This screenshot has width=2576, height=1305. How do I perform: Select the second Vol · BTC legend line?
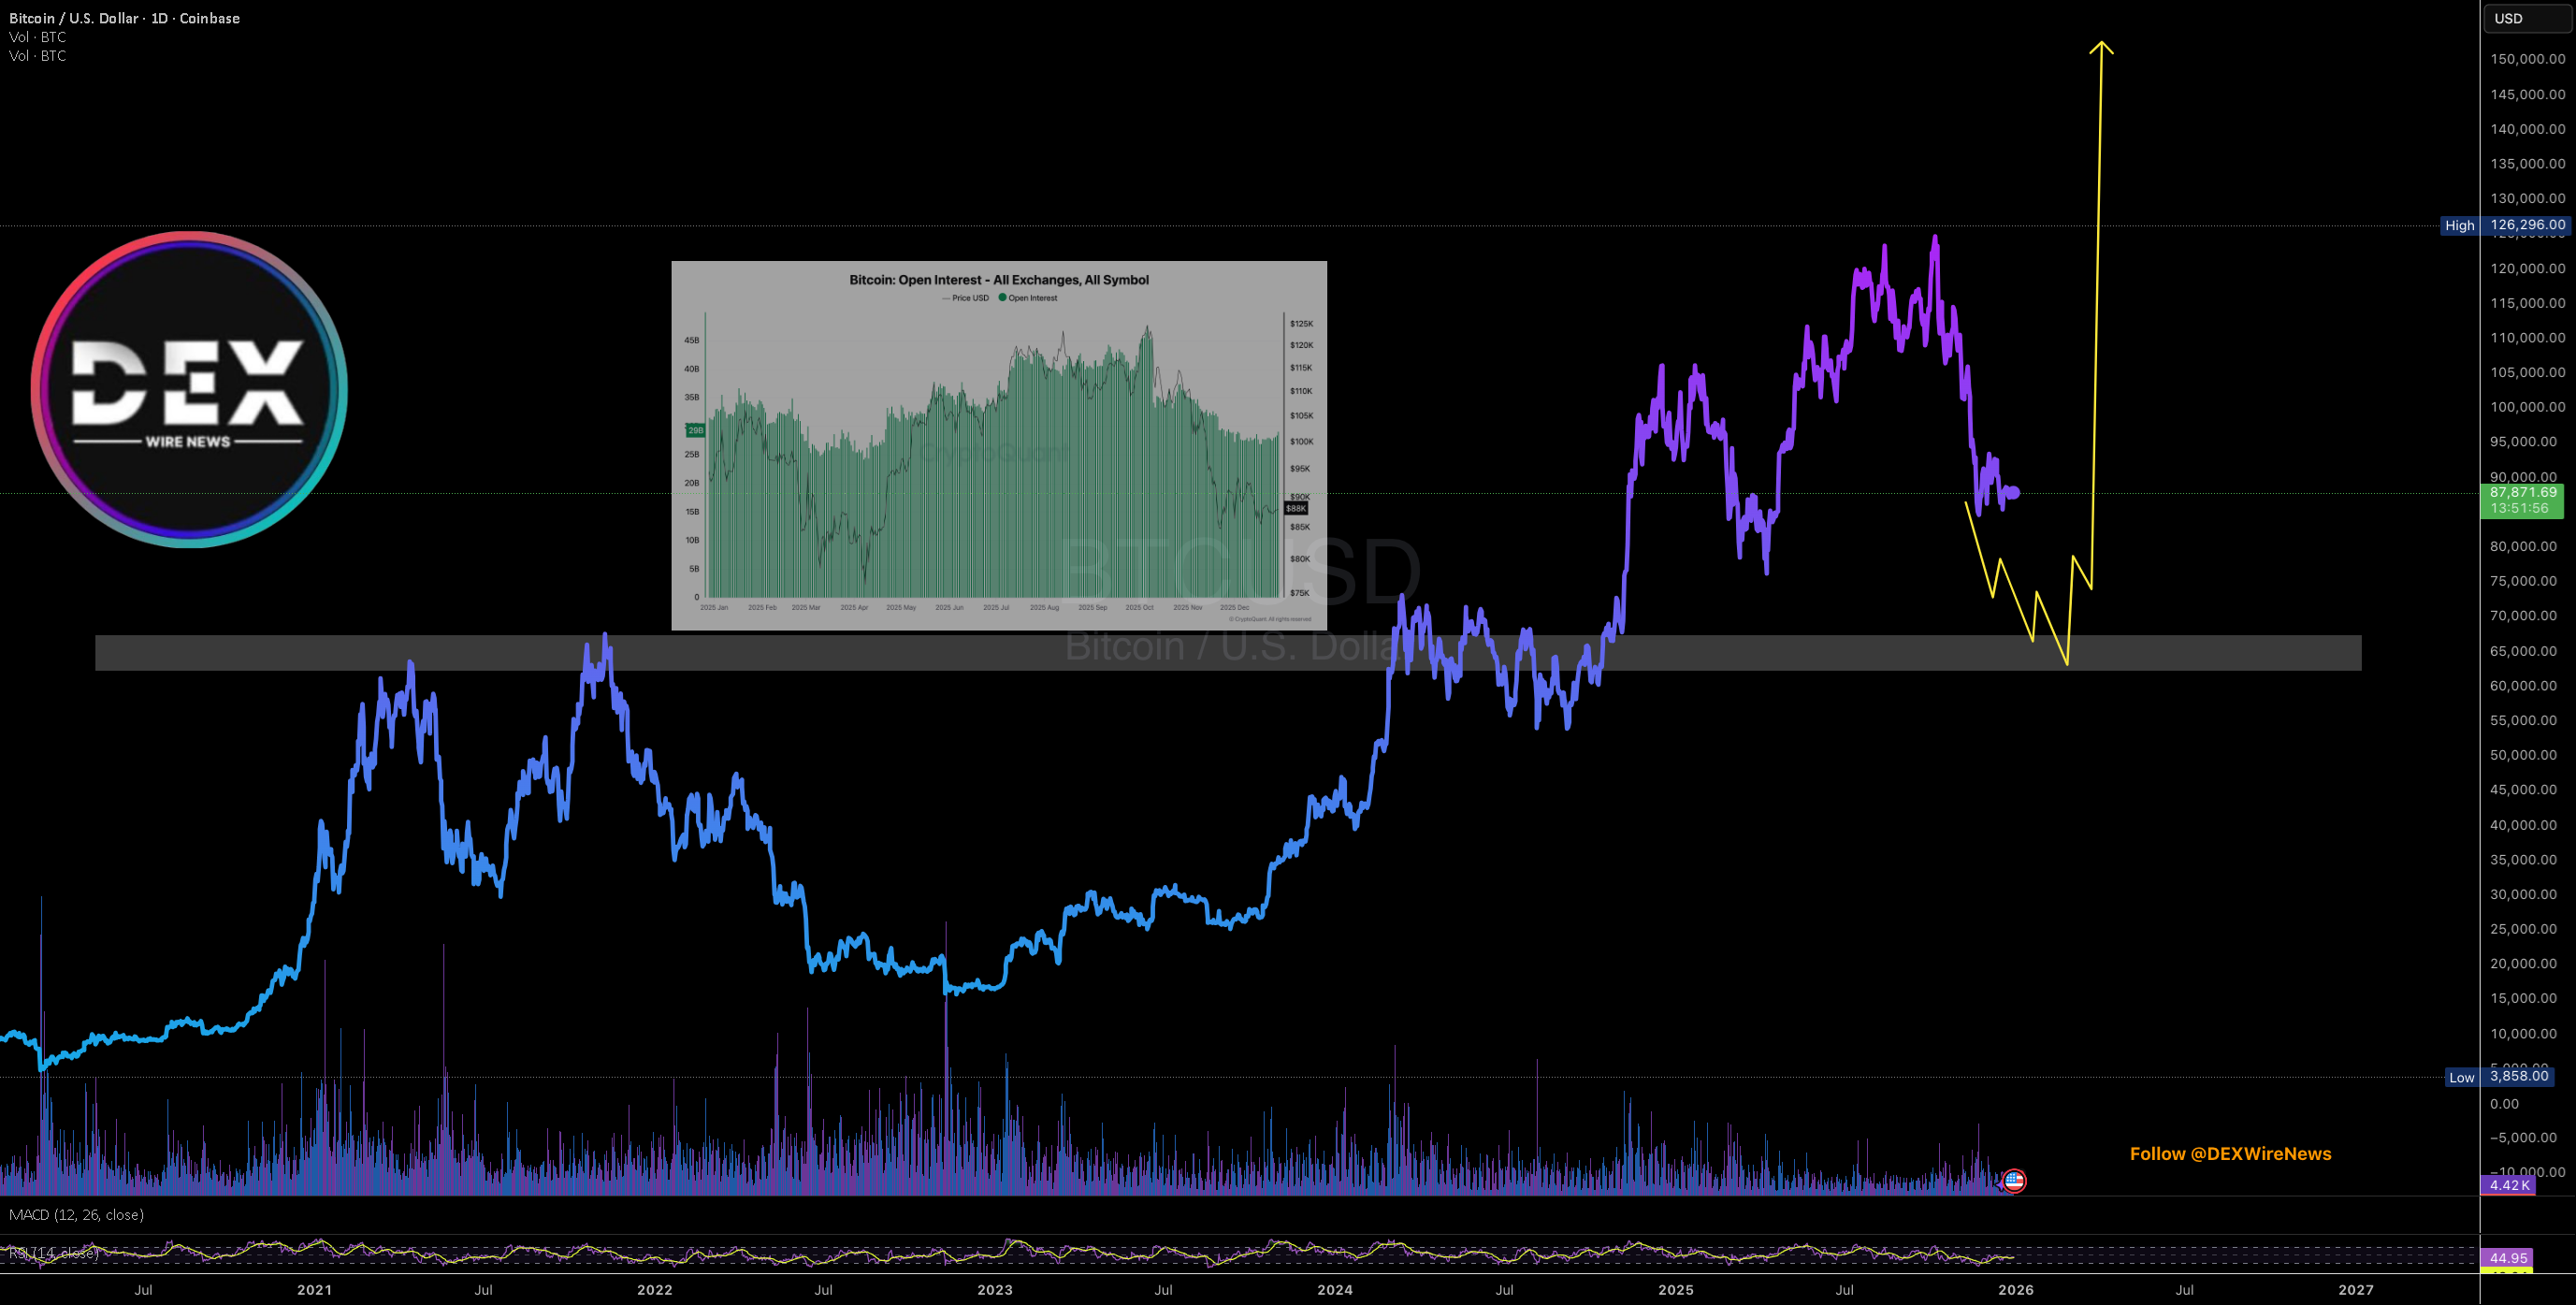coord(38,56)
